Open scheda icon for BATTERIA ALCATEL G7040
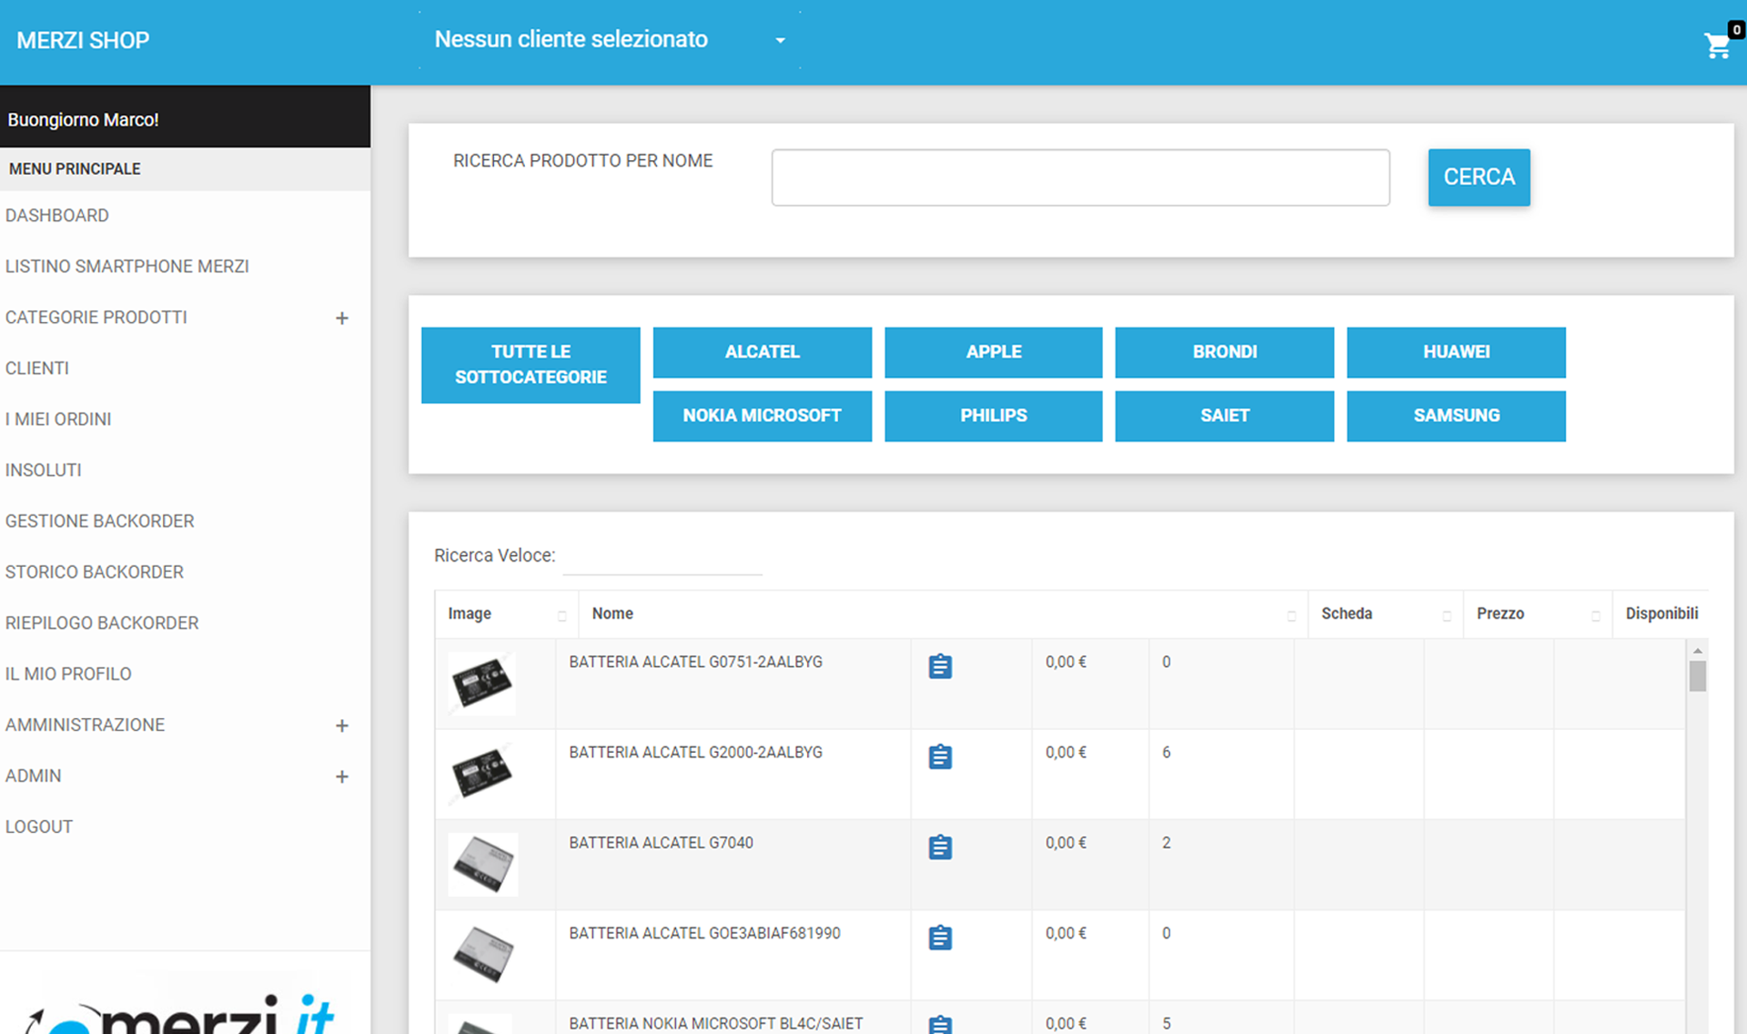The width and height of the screenshot is (1747, 1034). coord(940,846)
